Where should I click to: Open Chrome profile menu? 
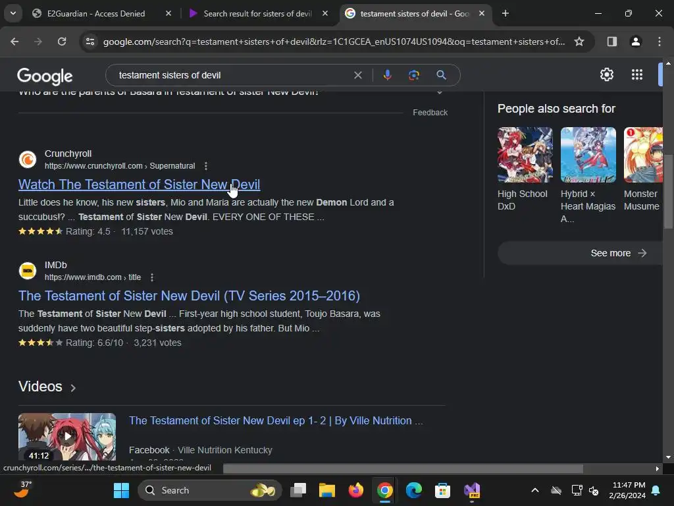point(636,42)
